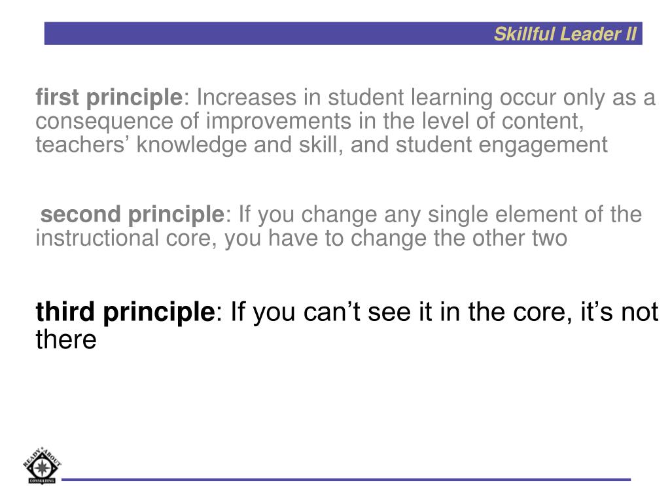Click the star emblem inside the logo
This screenshot has width=670, height=502.
tap(41, 468)
